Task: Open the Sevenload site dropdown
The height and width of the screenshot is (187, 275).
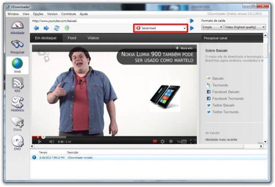Action: (x=161, y=28)
